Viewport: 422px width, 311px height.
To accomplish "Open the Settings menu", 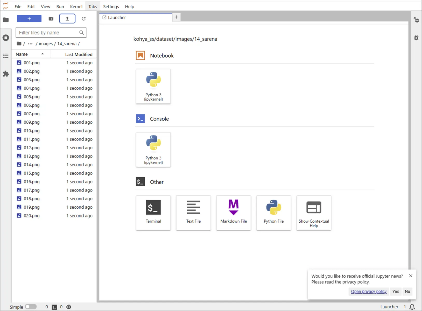I will (111, 7).
